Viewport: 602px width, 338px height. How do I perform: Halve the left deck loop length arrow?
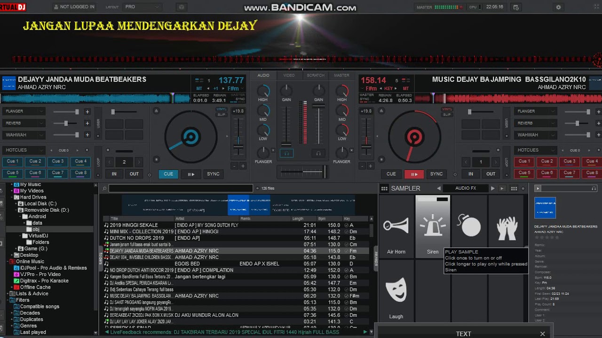pyautogui.click(x=110, y=162)
